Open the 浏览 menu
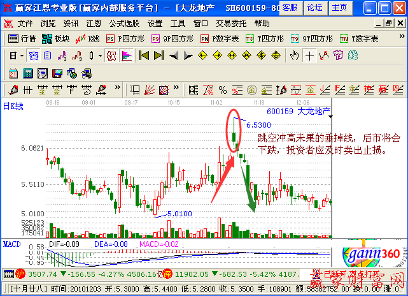The height and width of the screenshot is (296, 408). [48, 24]
